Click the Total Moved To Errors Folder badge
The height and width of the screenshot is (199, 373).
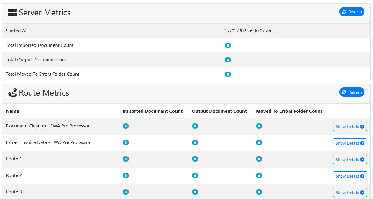228,74
